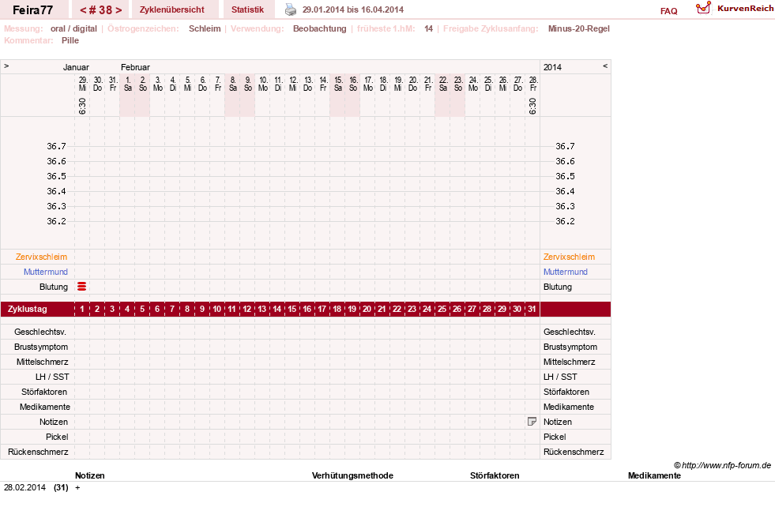Click the KurvenReich logo icon
The image size is (775, 522).
[x=703, y=8]
